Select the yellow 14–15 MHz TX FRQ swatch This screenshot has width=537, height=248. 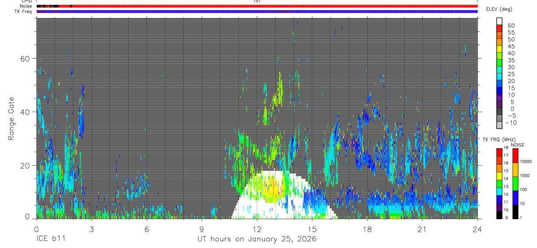(x=499, y=175)
